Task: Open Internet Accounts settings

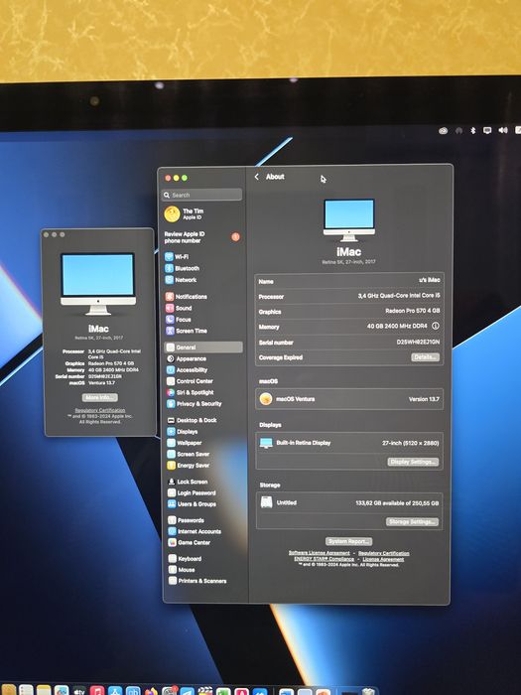Action: (x=195, y=531)
